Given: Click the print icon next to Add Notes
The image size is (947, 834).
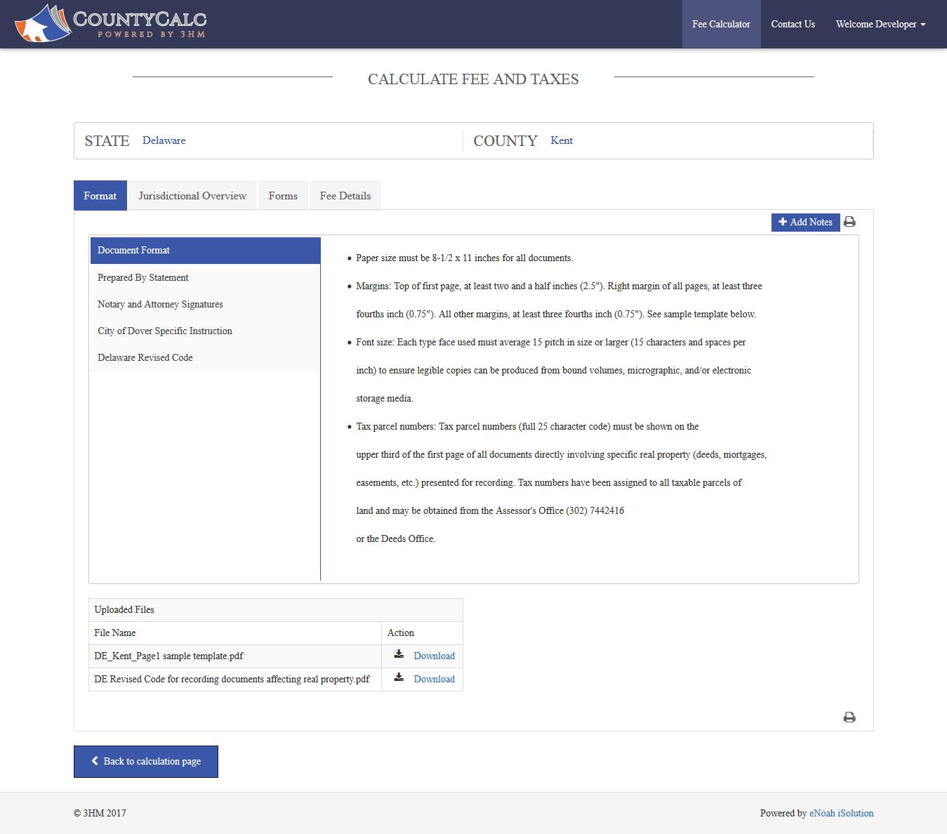Looking at the screenshot, I should click(x=850, y=222).
